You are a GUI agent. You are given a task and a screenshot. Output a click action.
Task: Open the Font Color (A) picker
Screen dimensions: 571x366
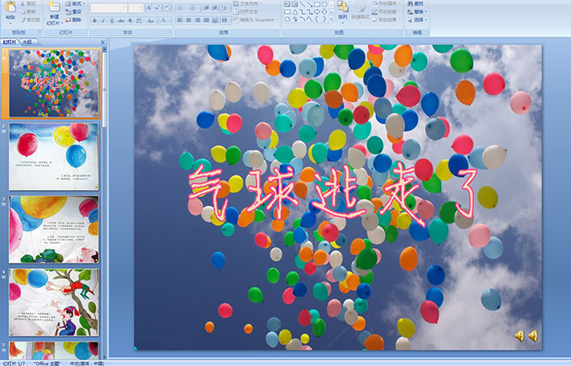click(x=165, y=20)
